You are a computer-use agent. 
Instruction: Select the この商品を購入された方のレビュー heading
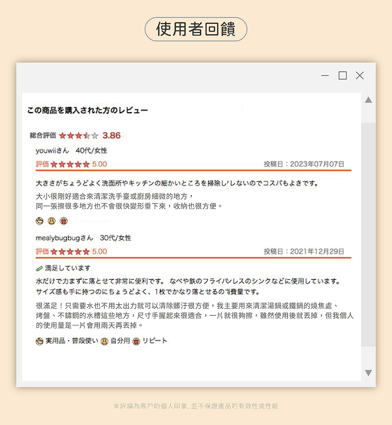pyautogui.click(x=88, y=110)
